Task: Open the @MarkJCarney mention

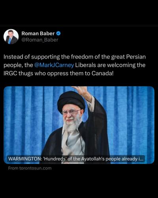Action: [54, 65]
